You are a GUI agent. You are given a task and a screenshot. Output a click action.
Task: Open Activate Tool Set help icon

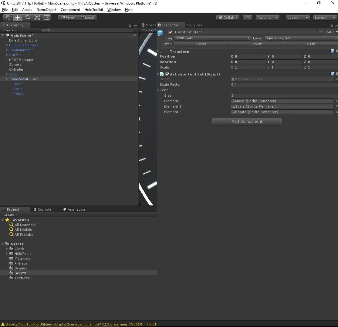pyautogui.click(x=332, y=74)
